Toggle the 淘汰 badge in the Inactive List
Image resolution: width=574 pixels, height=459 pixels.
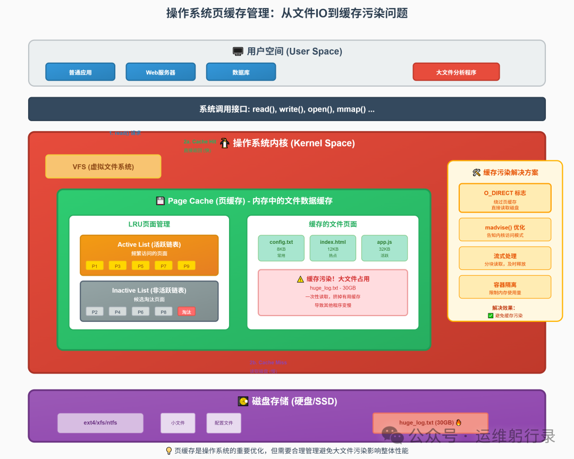187,312
